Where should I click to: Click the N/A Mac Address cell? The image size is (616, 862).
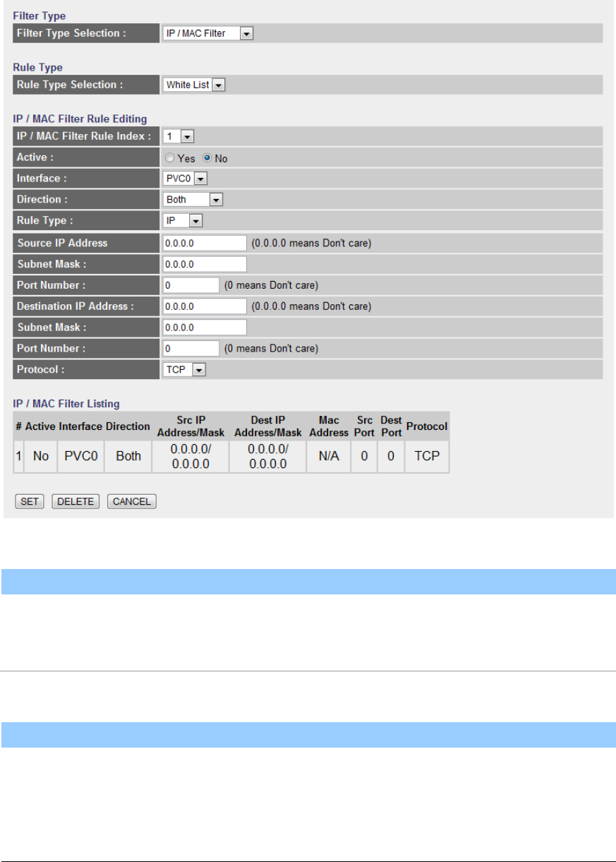329,457
